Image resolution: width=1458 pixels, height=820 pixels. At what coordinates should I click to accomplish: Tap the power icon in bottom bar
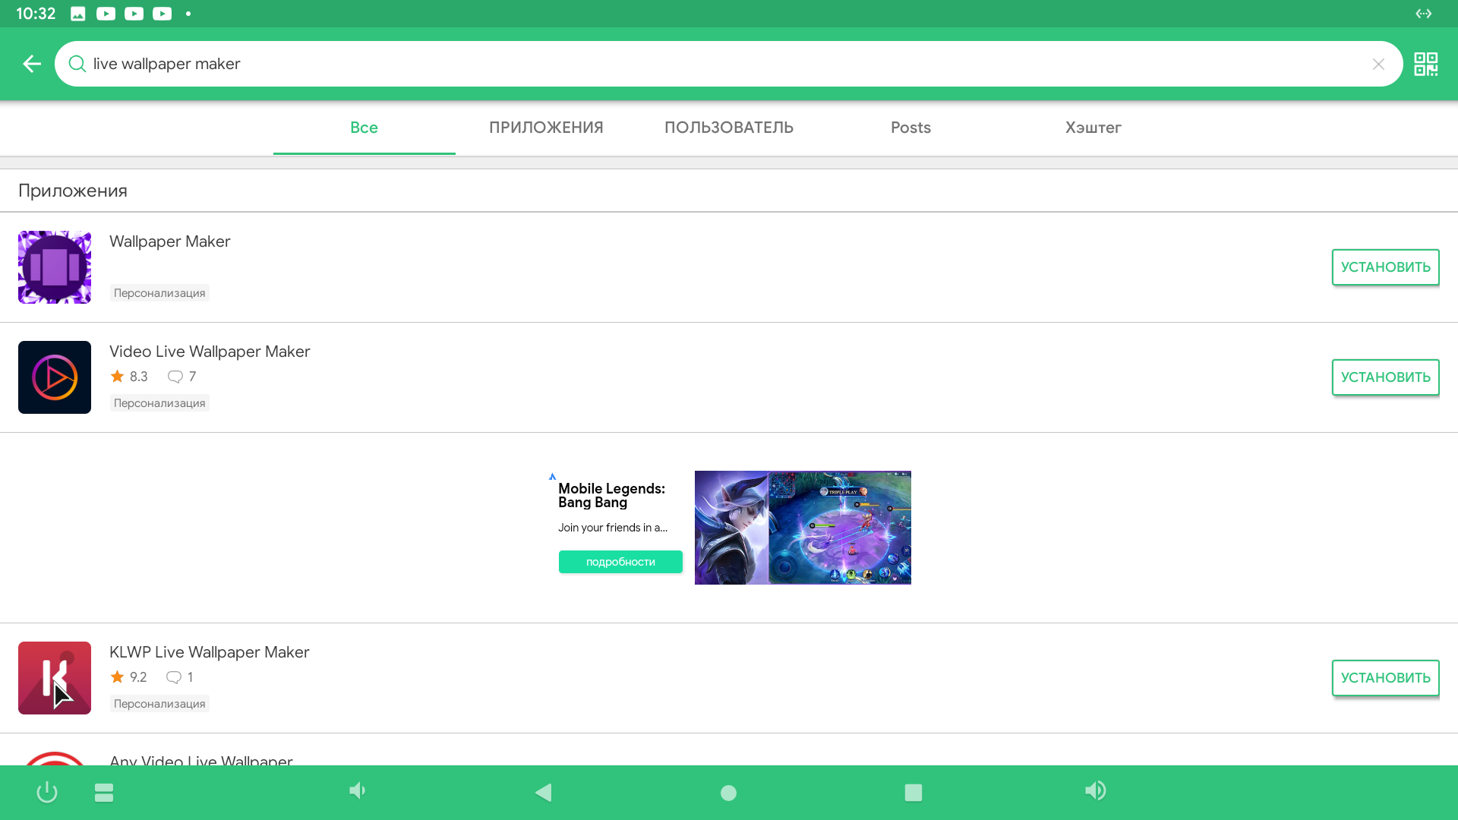point(47,792)
